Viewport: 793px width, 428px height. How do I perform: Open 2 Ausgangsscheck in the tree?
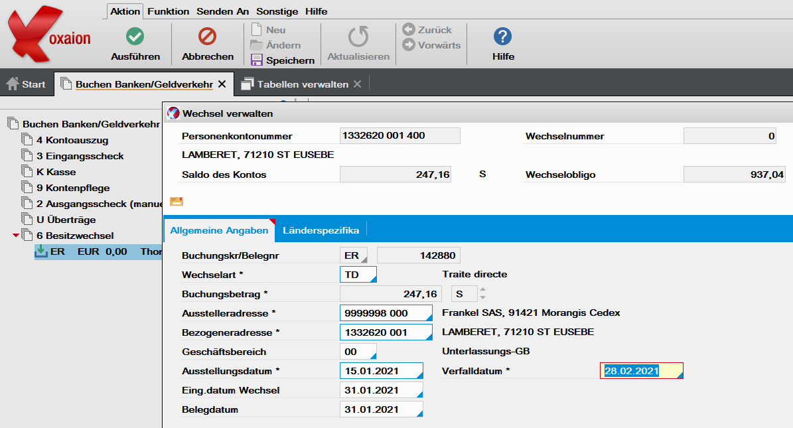(x=99, y=204)
